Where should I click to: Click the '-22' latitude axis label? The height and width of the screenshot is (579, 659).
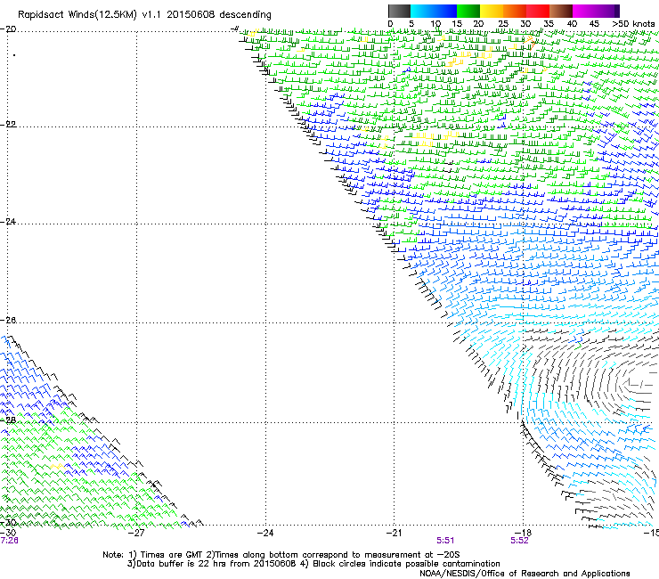point(8,124)
